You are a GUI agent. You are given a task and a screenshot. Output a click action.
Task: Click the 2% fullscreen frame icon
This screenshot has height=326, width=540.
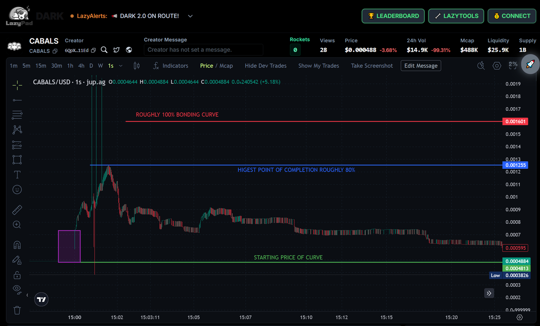[x=513, y=66]
